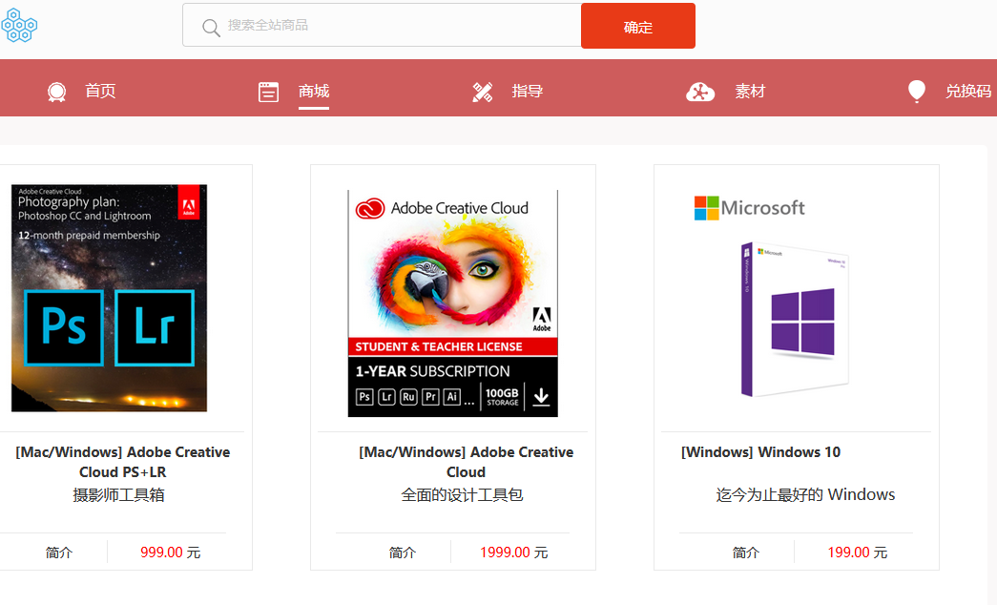Click the hexagon site logo
This screenshot has height=605, width=997.
tap(19, 26)
